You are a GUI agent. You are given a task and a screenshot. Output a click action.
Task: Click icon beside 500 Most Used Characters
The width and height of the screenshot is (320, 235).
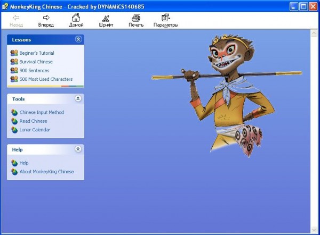tap(14, 79)
